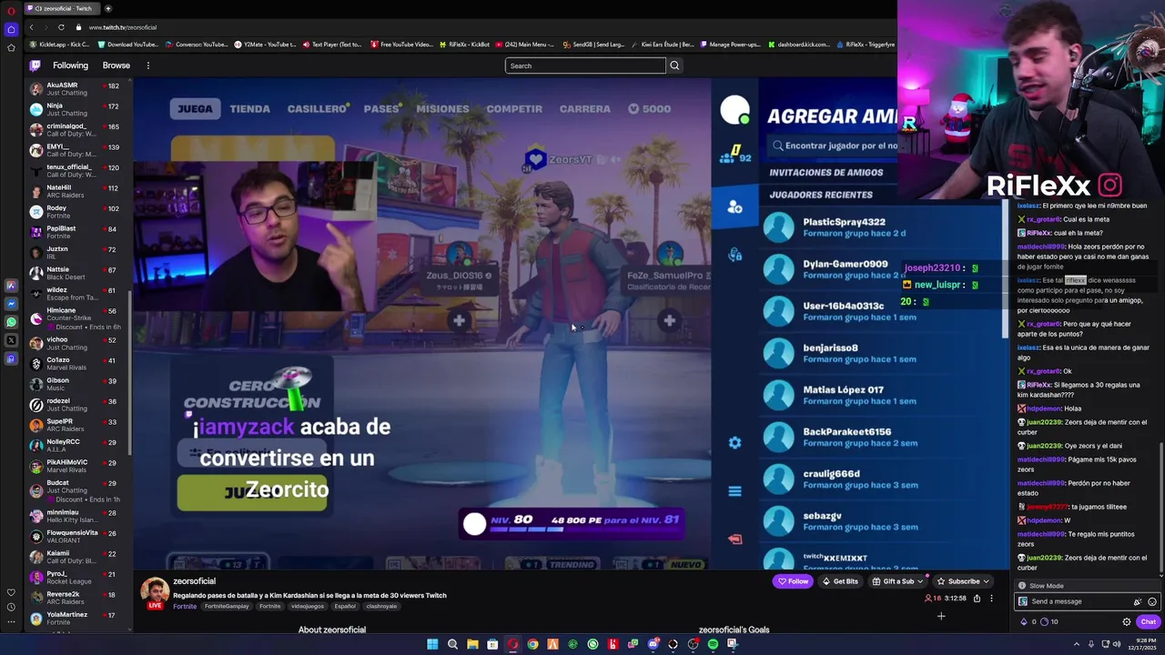Open File Explorer from taskbar
The height and width of the screenshot is (655, 1165).
point(472,644)
